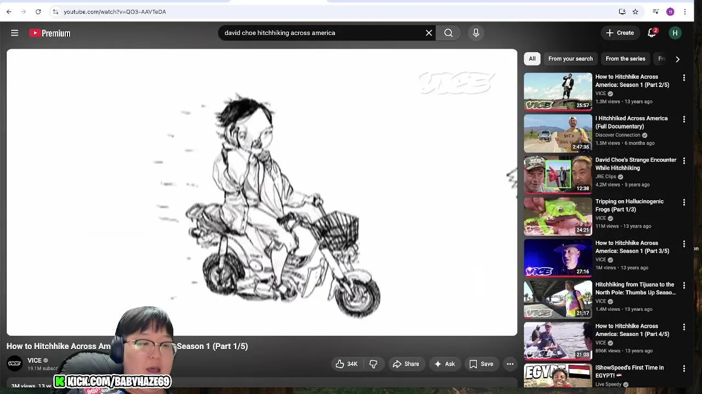Screen dimensions: 702x394
Task: Open the browser profile avatar
Action: pyautogui.click(x=670, y=11)
